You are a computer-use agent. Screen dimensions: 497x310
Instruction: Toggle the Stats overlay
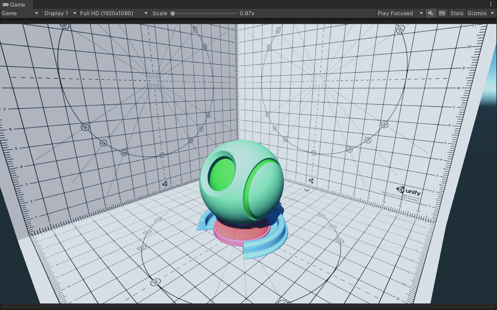pos(457,13)
